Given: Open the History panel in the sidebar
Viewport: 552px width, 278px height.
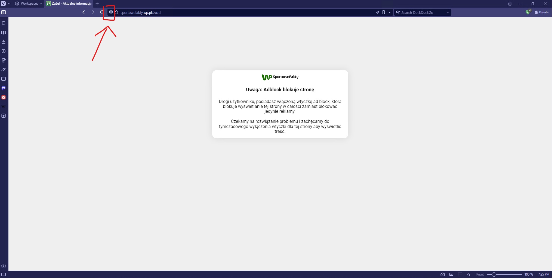Looking at the screenshot, I should pos(4,51).
